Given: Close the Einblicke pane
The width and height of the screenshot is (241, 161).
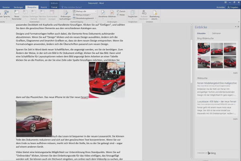Looking at the screenshot, I should point(238,27).
